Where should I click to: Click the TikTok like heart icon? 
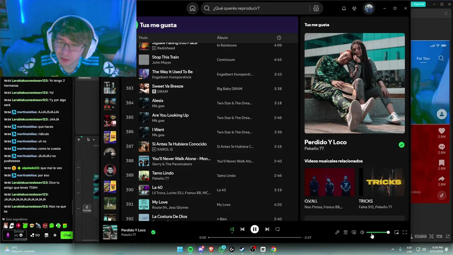tap(441, 131)
